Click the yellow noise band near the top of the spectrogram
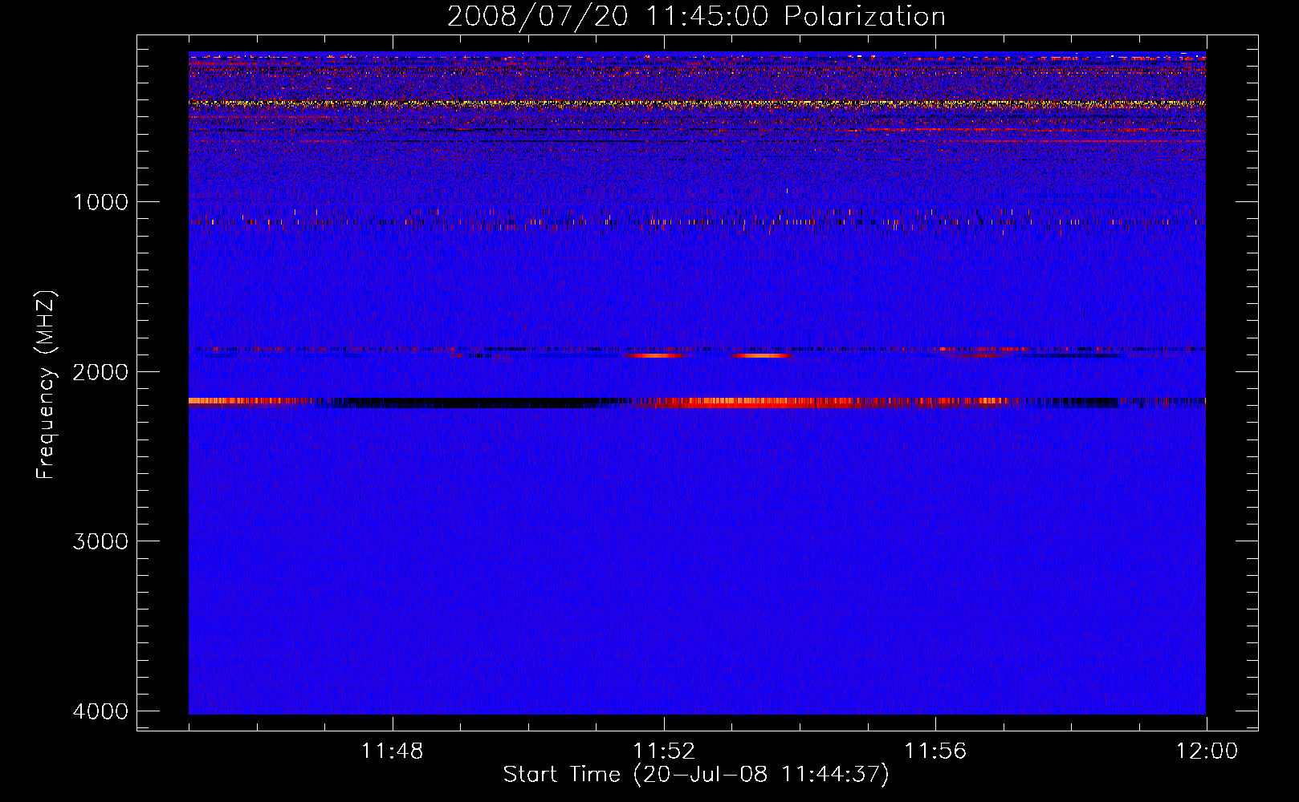1299x802 pixels. click(x=697, y=103)
